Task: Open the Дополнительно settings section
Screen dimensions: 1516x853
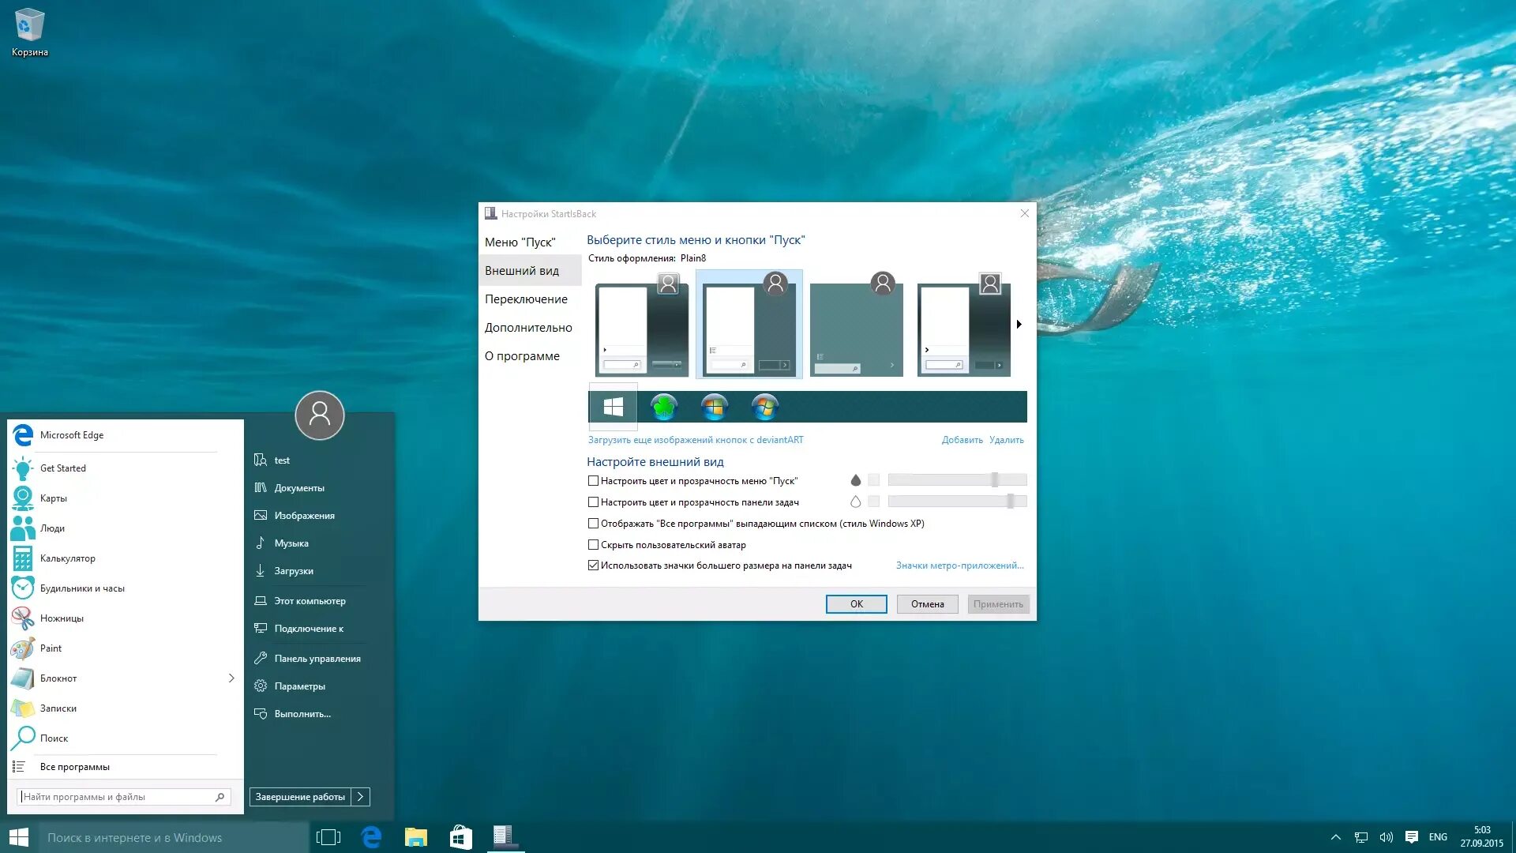Action: click(528, 328)
